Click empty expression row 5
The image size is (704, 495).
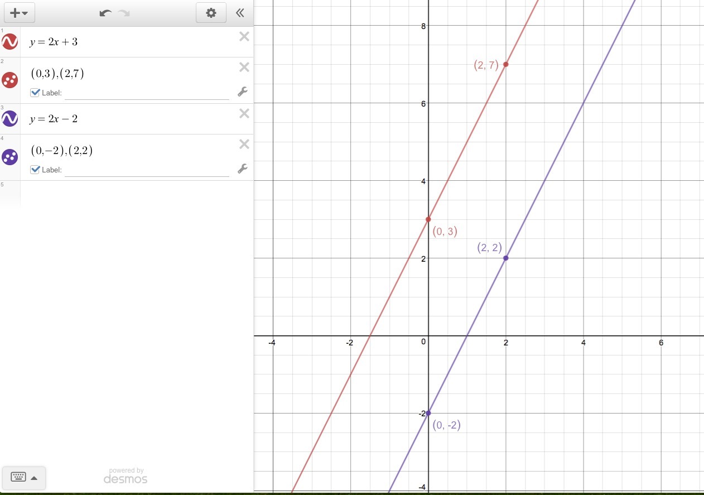tap(137, 194)
